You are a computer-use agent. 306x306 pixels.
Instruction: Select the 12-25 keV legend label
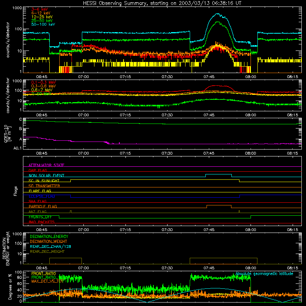42,17
